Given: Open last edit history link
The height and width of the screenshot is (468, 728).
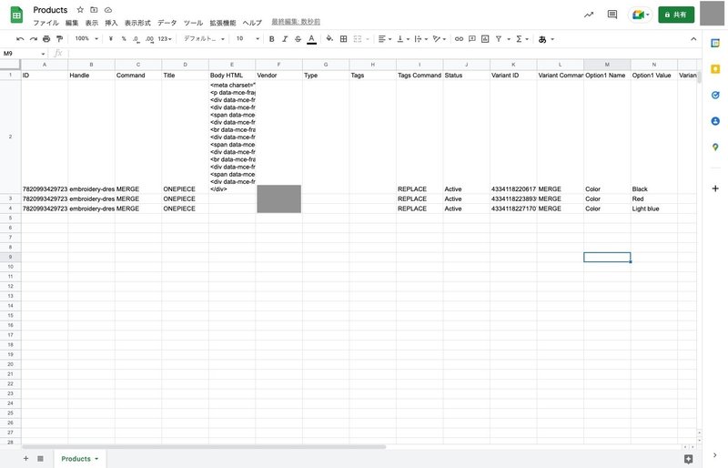Looking at the screenshot, I should click(x=296, y=22).
